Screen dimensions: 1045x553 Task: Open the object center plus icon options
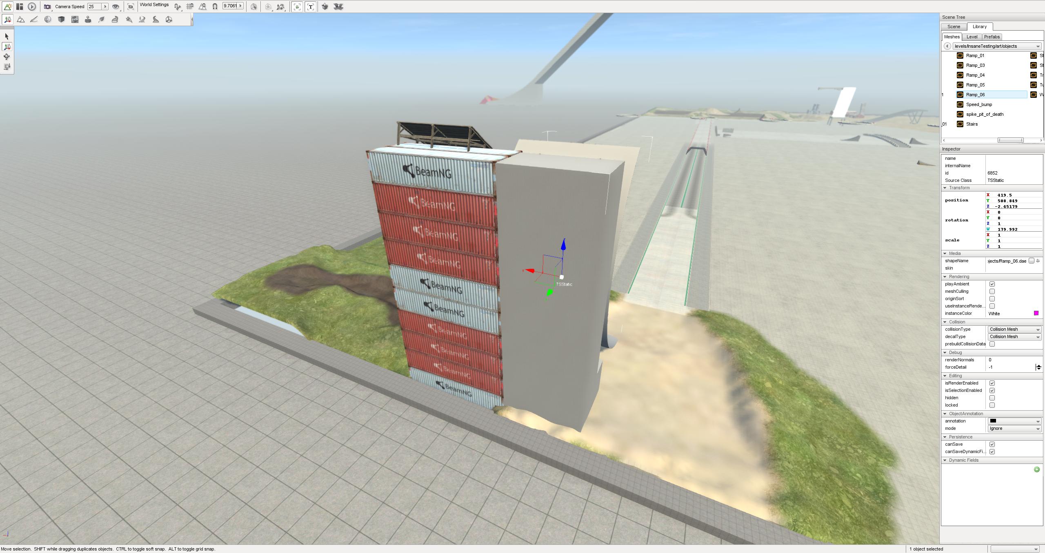(268, 7)
